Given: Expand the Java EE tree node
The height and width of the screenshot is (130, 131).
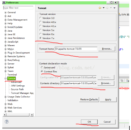Looking at the screenshot, I should [5, 35].
